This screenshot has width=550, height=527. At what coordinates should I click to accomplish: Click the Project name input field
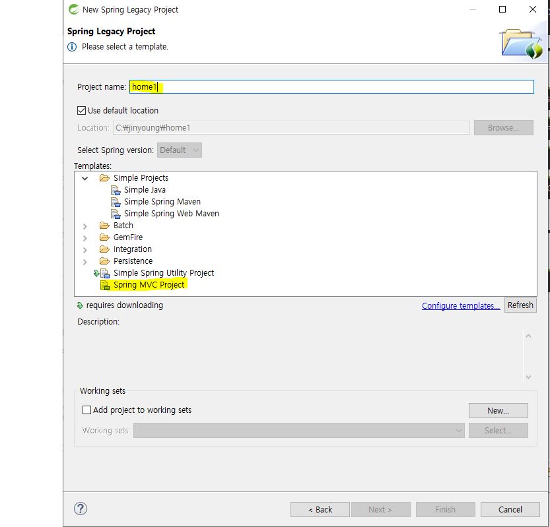(331, 86)
